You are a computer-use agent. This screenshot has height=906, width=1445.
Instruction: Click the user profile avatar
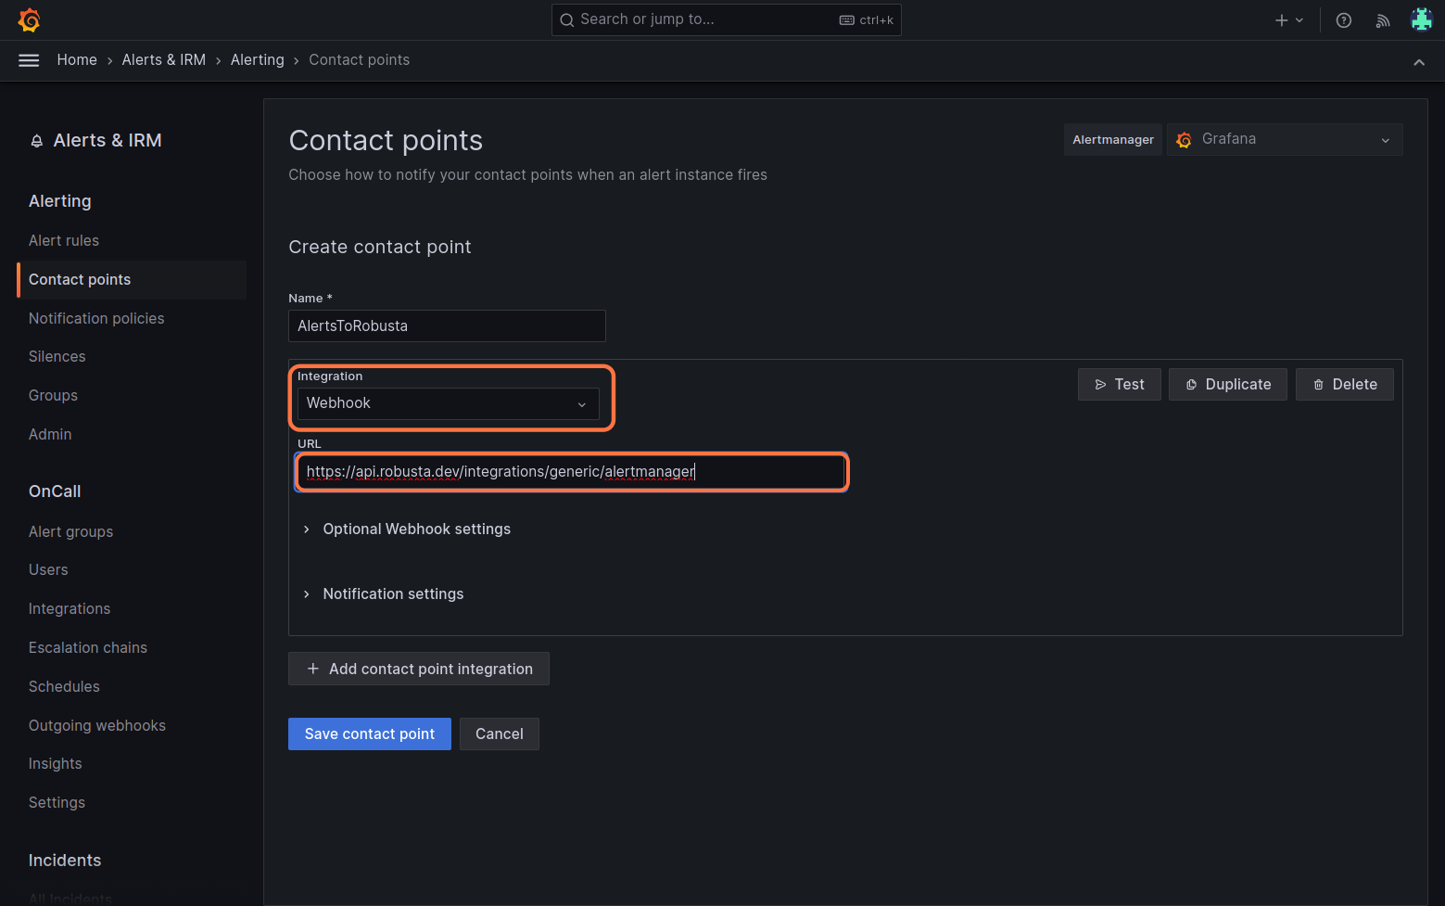point(1421,19)
